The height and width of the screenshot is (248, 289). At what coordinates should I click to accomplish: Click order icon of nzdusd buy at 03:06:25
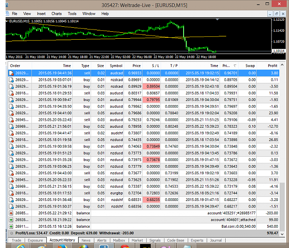click(12, 166)
